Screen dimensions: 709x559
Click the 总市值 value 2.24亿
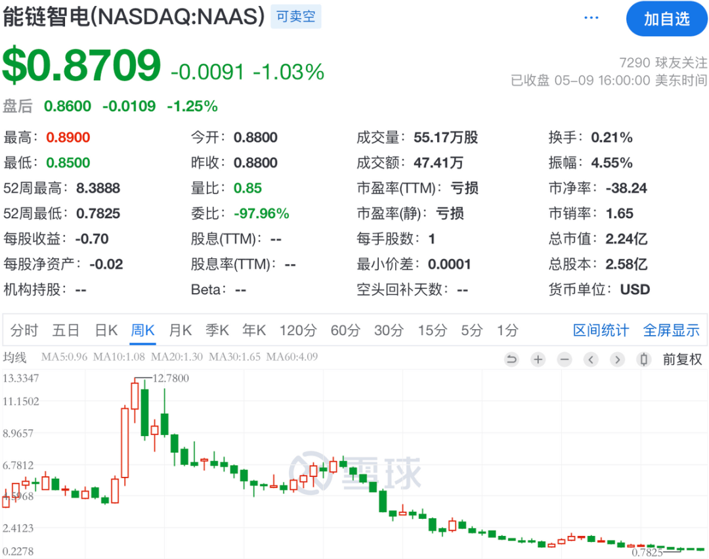(626, 239)
